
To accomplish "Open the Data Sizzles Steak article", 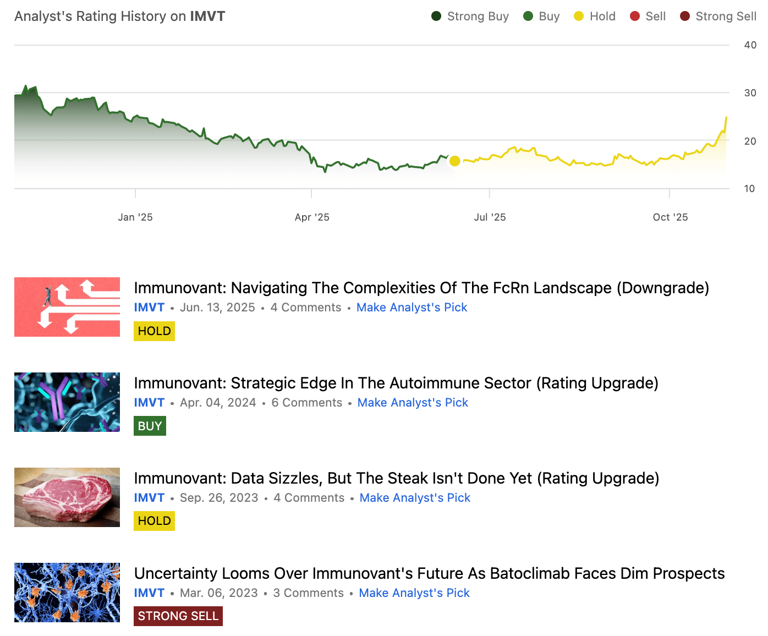I will pyautogui.click(x=397, y=478).
